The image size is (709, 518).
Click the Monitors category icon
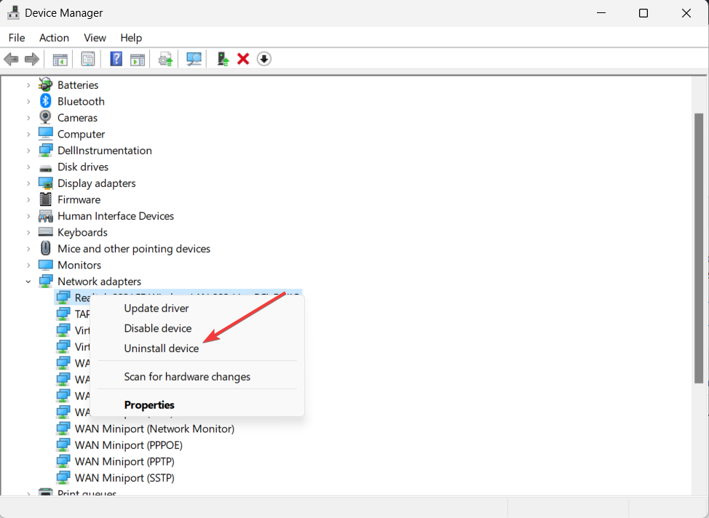coord(45,264)
